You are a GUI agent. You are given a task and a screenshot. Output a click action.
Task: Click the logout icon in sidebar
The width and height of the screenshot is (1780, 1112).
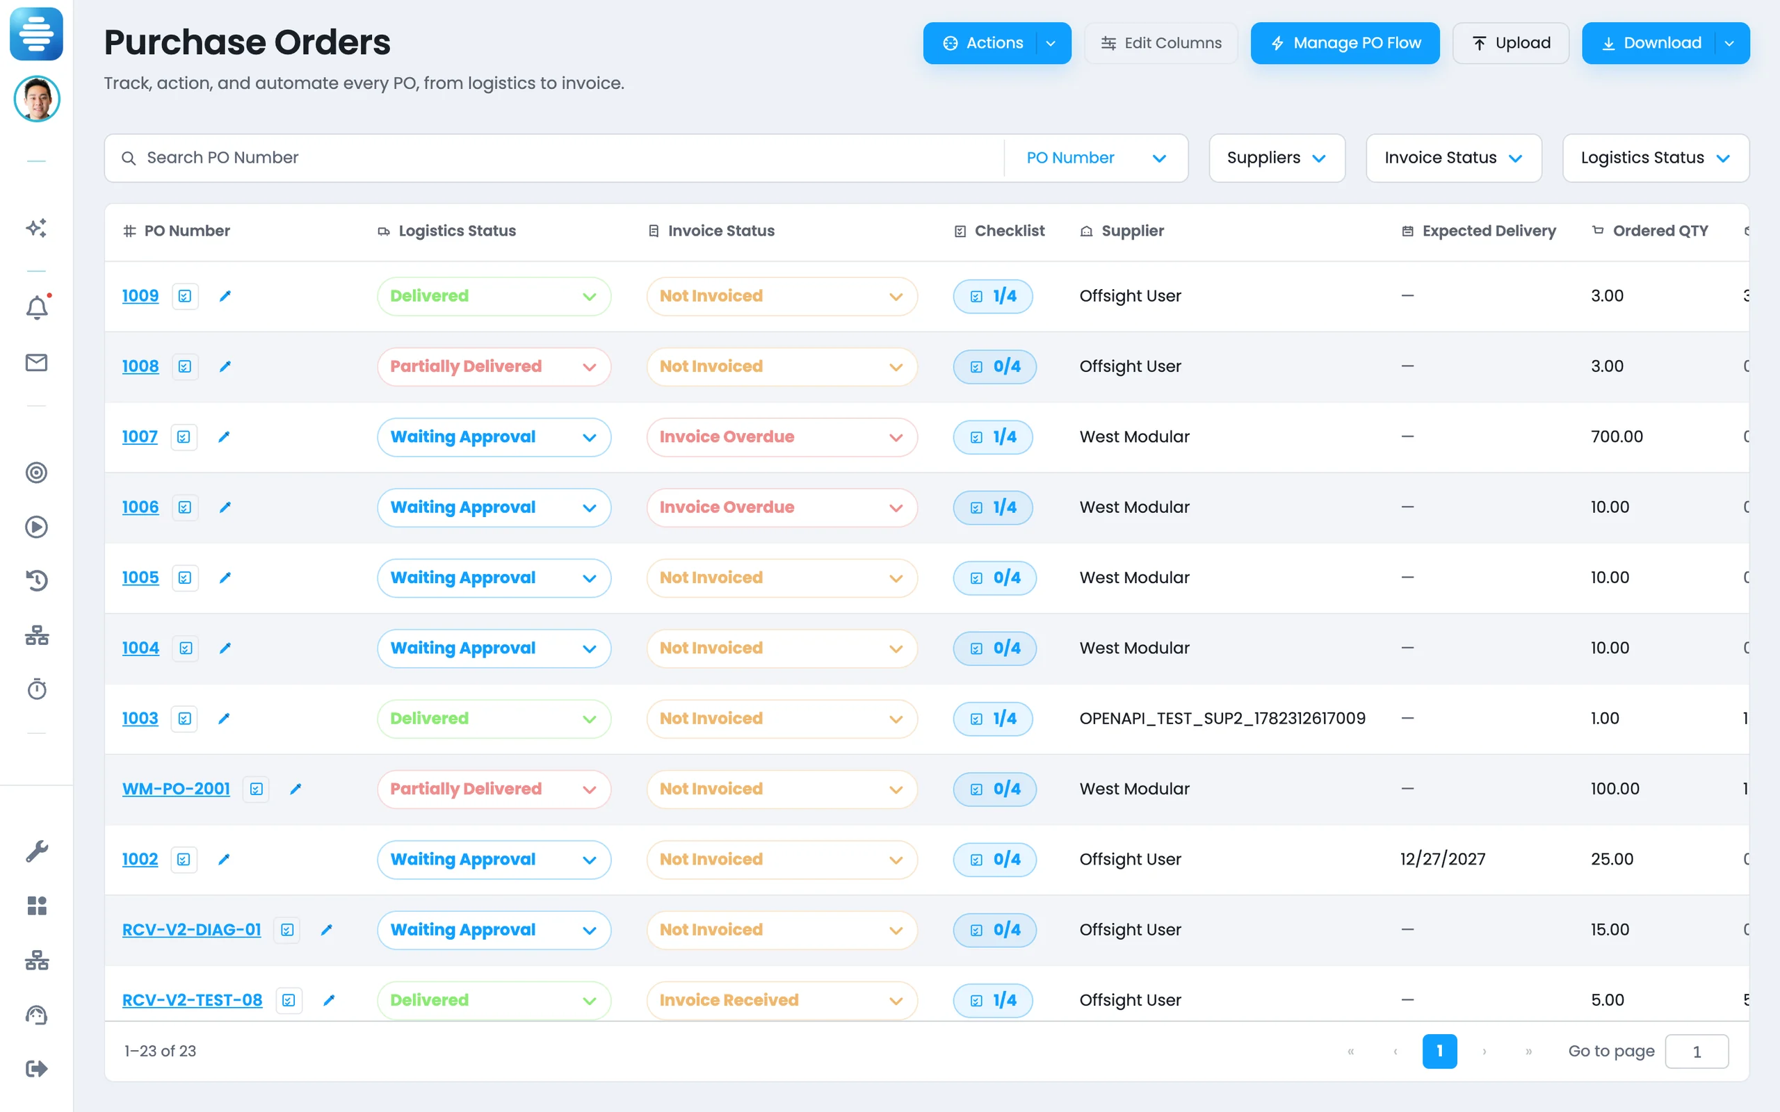click(x=36, y=1069)
